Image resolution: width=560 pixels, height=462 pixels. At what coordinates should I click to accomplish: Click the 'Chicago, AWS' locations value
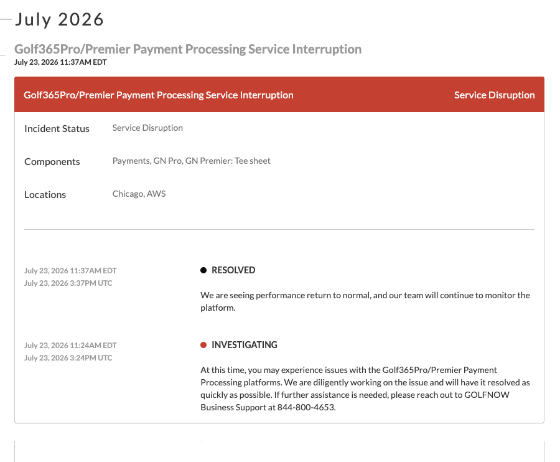coord(139,194)
